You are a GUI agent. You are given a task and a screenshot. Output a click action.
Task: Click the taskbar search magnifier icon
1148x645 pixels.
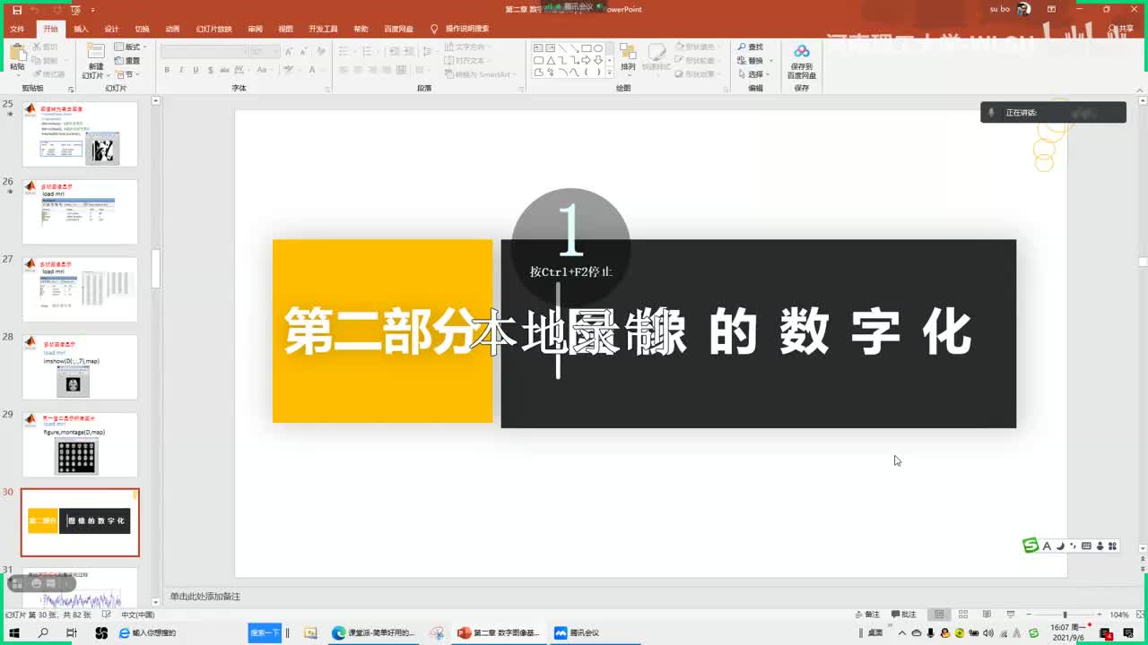pyautogui.click(x=43, y=632)
